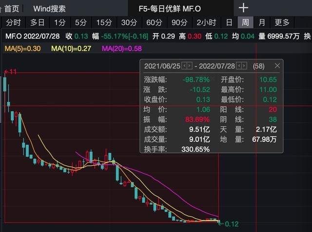Switch to the Wind搜索 tab

click(49, 9)
